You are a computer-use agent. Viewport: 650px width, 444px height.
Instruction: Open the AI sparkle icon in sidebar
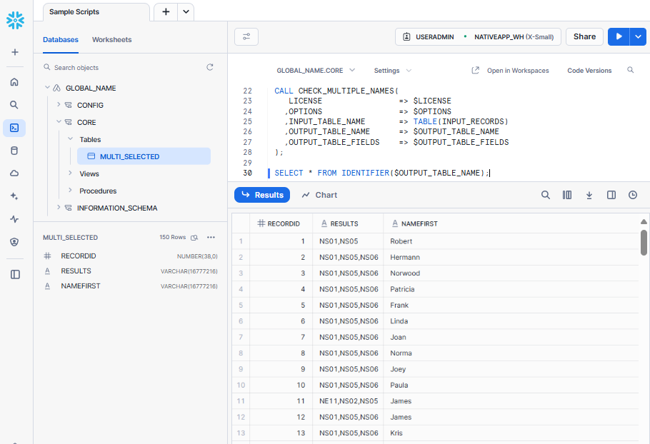14,196
